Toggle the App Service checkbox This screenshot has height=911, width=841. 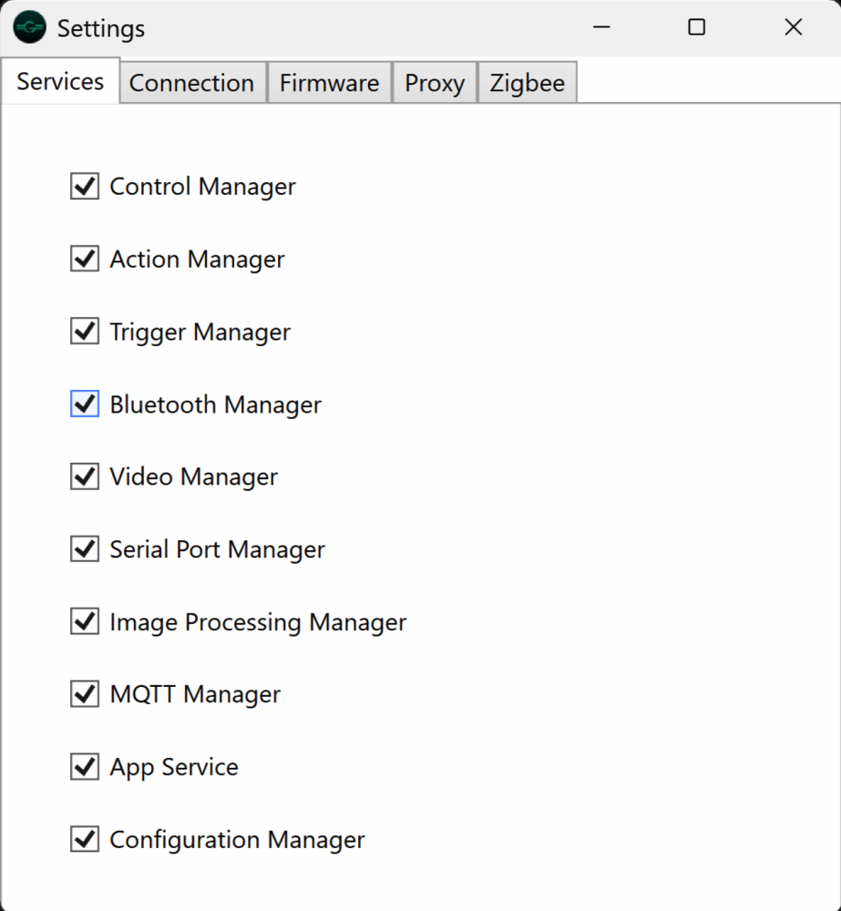85,767
